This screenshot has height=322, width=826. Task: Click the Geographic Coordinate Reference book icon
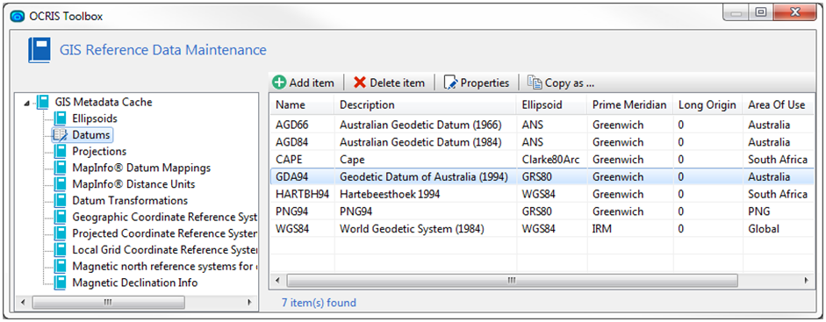(60, 217)
